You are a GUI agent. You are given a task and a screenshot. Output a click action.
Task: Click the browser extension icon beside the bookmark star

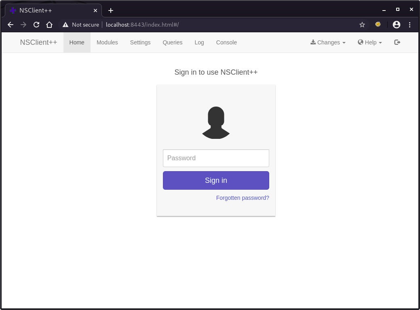[x=378, y=24]
